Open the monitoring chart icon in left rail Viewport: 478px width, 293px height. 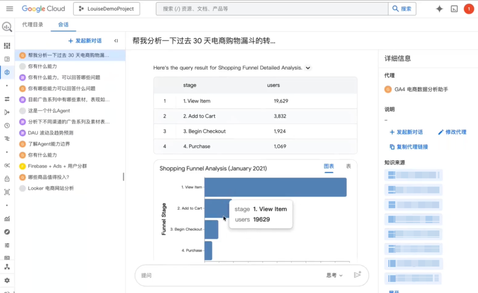(7, 219)
